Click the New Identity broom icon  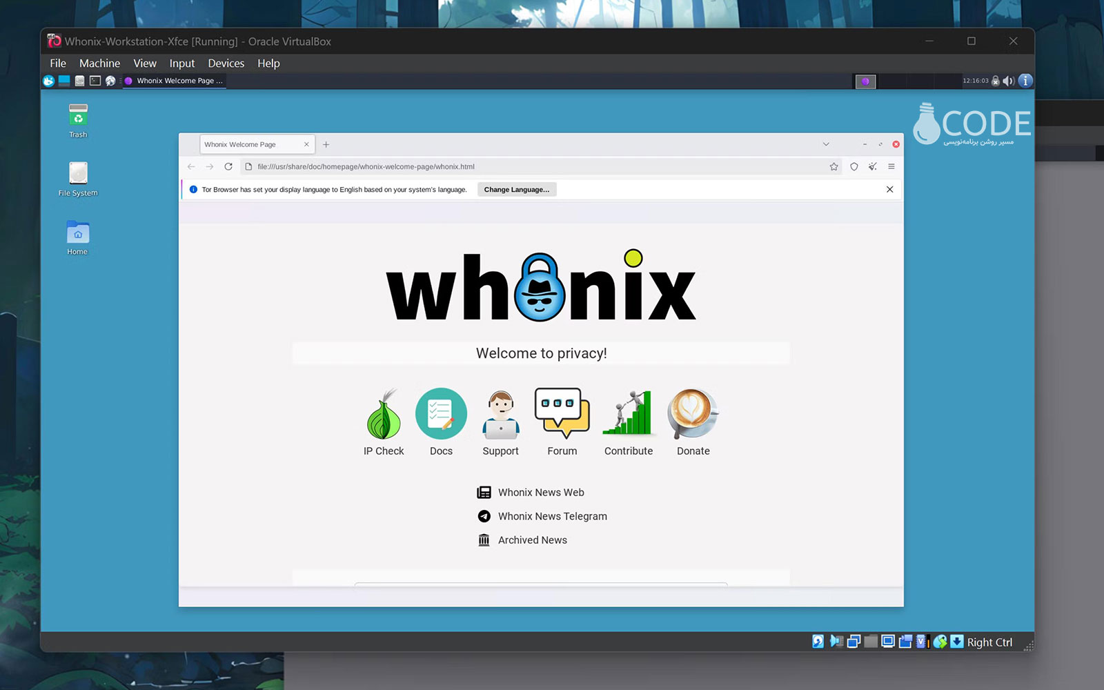873,166
